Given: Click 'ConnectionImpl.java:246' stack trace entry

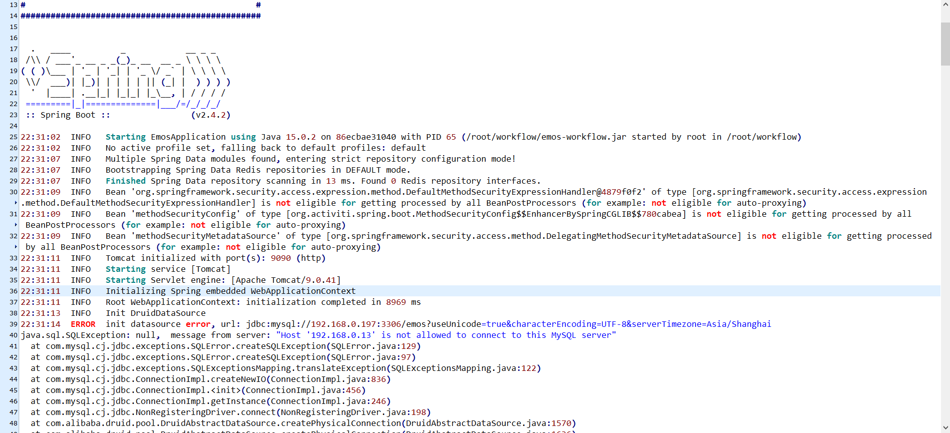Looking at the screenshot, I should [x=329, y=401].
